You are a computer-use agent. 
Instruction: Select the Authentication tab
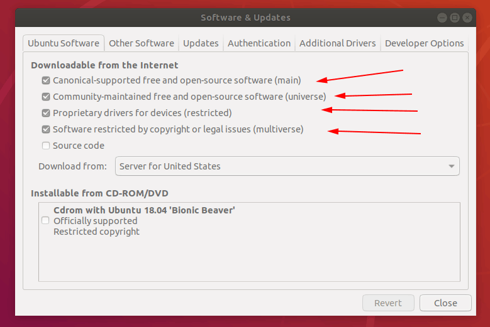259,43
